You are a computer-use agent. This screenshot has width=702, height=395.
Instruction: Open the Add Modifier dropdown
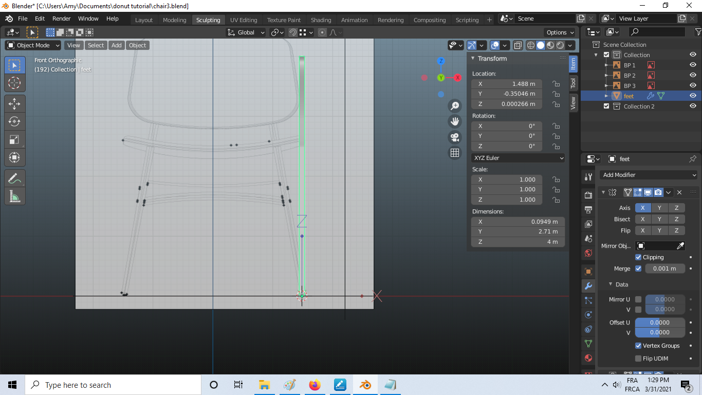pos(649,175)
